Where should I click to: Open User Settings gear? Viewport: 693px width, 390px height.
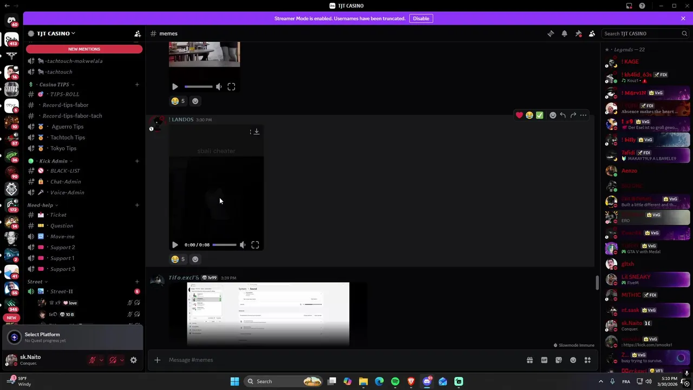click(x=134, y=360)
